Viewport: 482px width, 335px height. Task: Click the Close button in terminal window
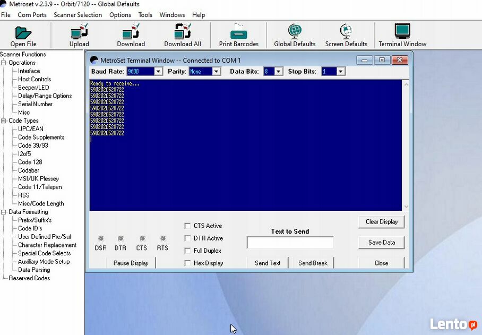click(382, 263)
